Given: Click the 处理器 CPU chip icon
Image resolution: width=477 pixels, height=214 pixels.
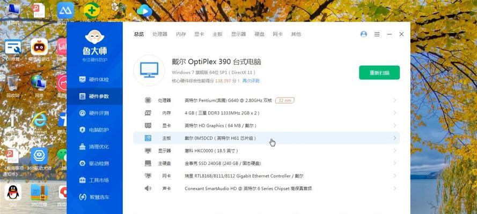Looking at the screenshot, I should 148,101.
